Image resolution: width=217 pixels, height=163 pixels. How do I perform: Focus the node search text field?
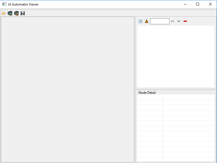(160, 21)
